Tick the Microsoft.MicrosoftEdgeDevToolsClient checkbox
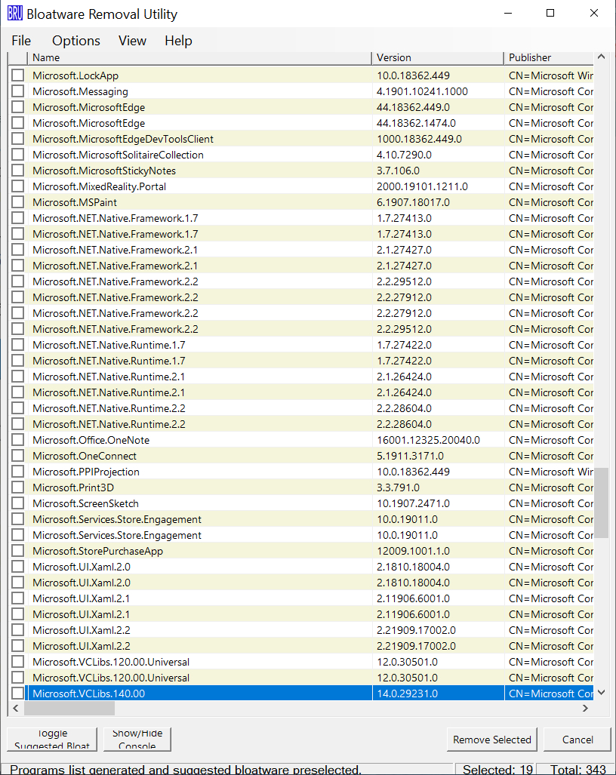The image size is (616, 775). pos(18,138)
